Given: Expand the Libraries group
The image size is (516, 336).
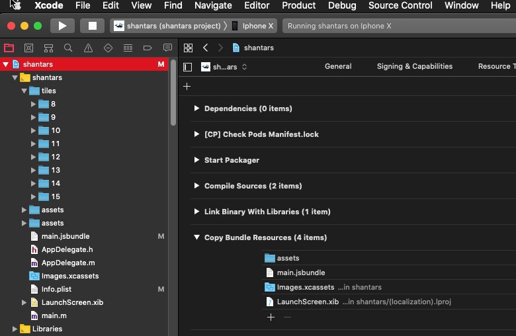Looking at the screenshot, I should tap(15, 329).
